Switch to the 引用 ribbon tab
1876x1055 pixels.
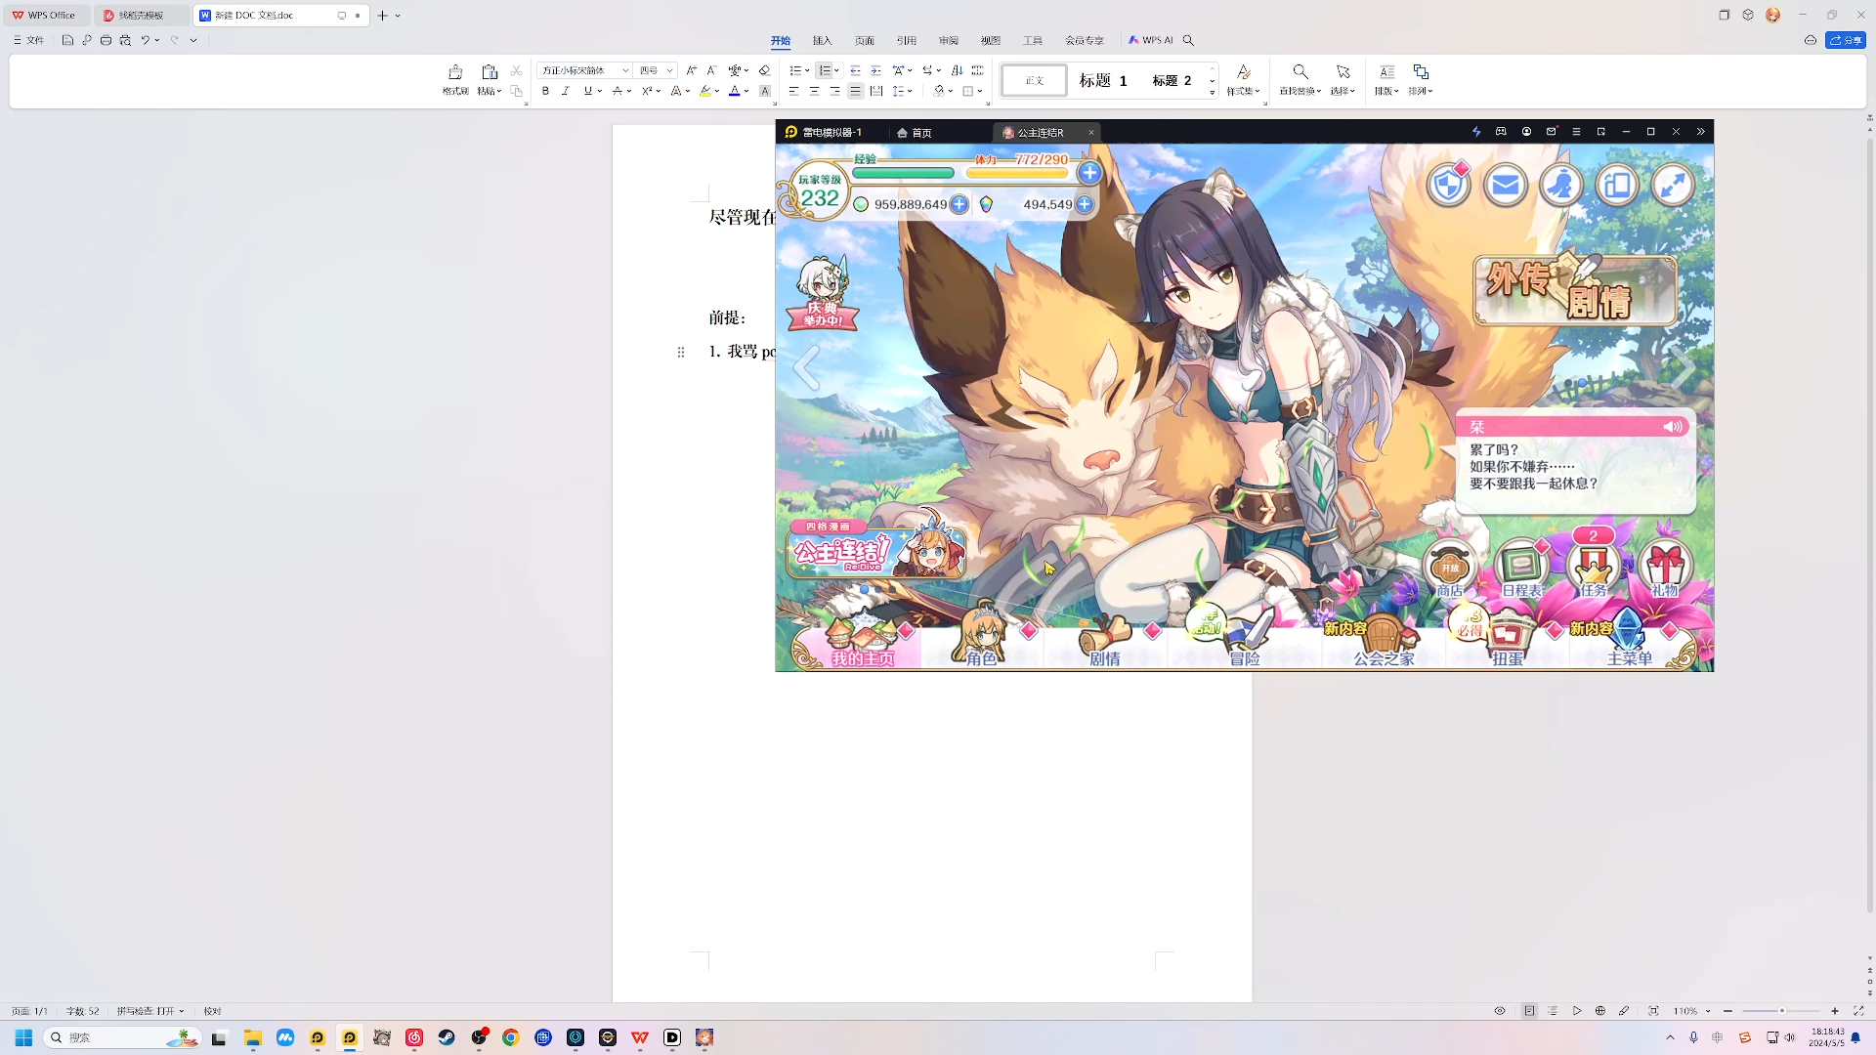coord(907,40)
